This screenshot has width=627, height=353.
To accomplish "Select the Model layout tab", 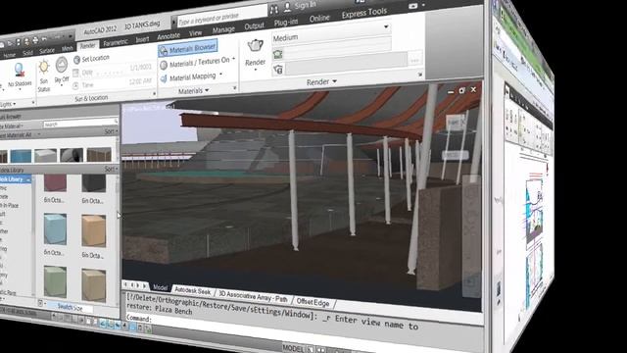I will (x=160, y=287).
